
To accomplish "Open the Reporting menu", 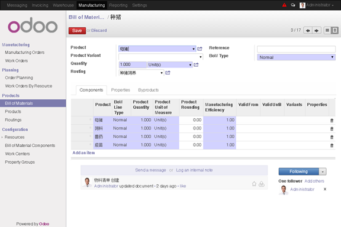I will pos(118,5).
